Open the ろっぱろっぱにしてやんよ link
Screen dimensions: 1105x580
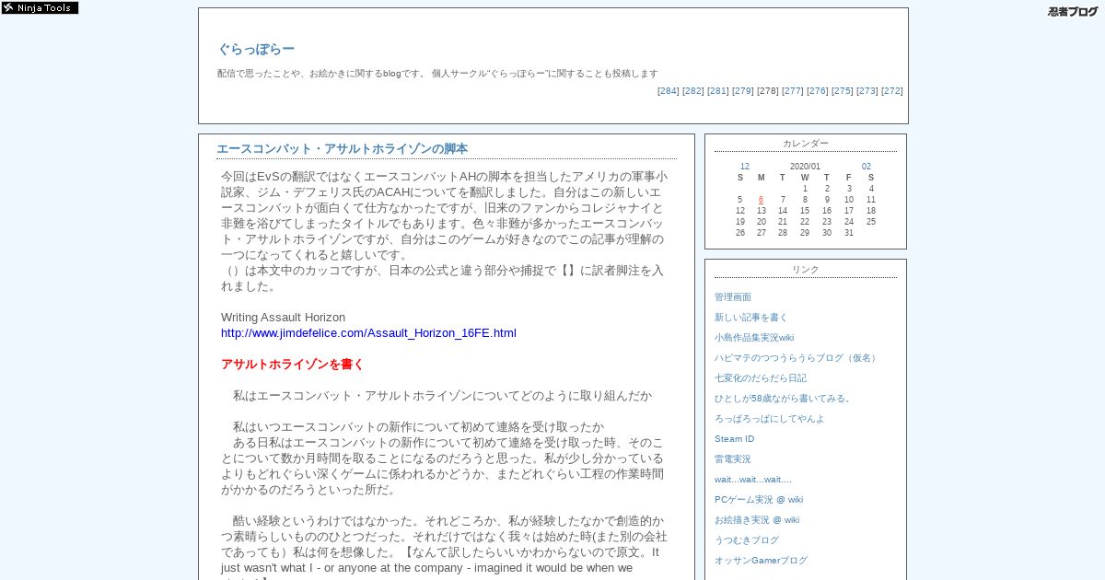tap(770, 419)
